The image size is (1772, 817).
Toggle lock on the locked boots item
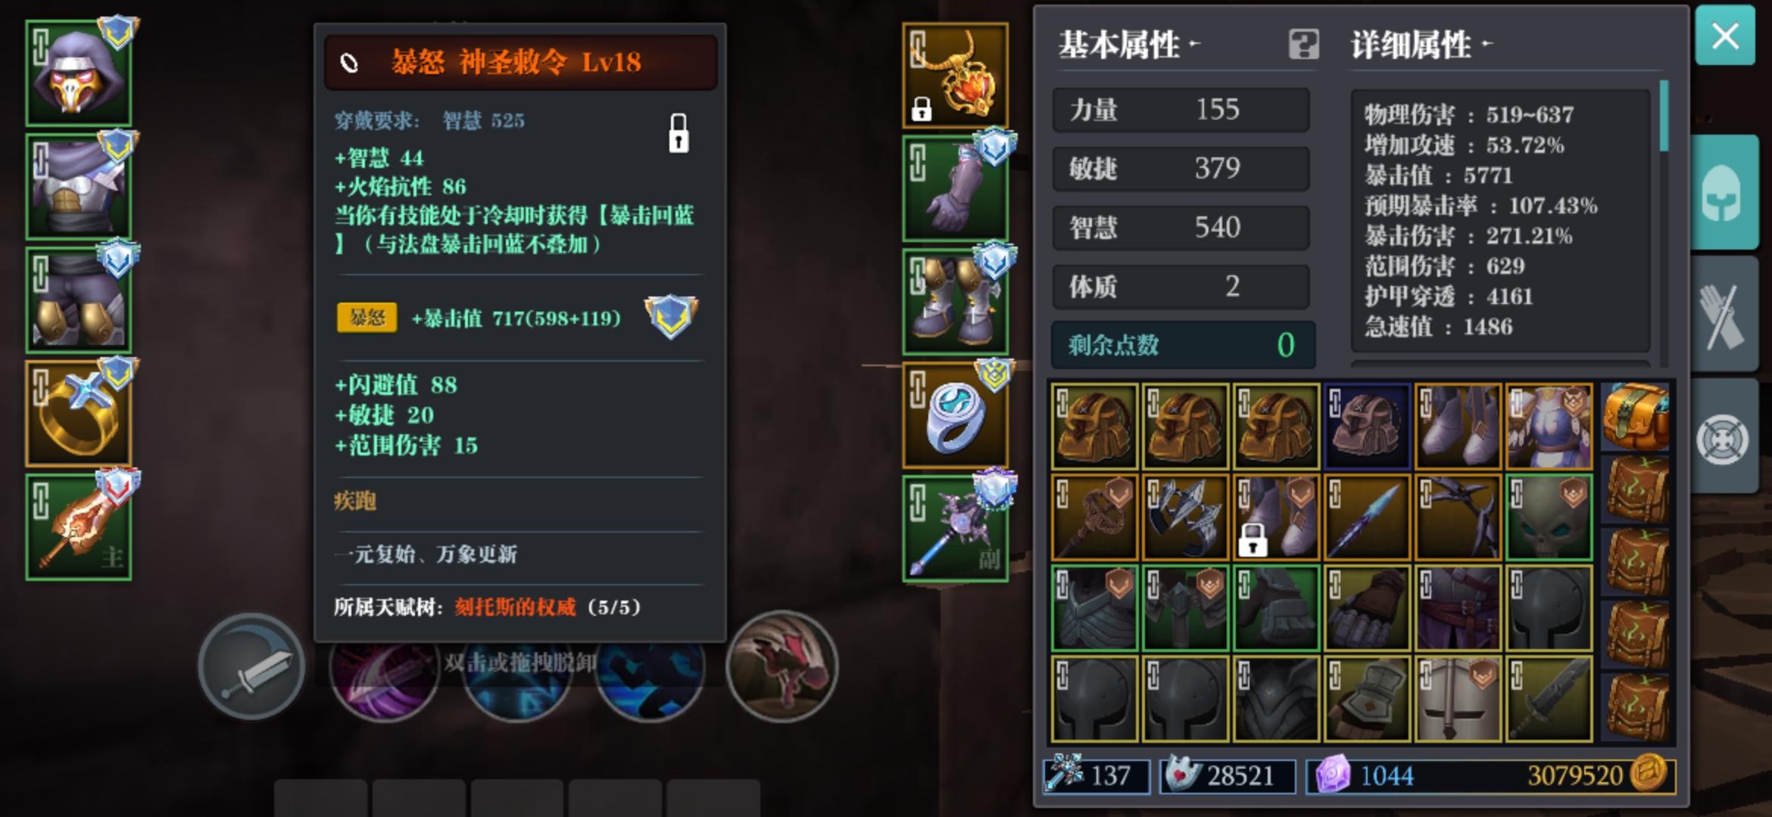pyautogui.click(x=1253, y=540)
